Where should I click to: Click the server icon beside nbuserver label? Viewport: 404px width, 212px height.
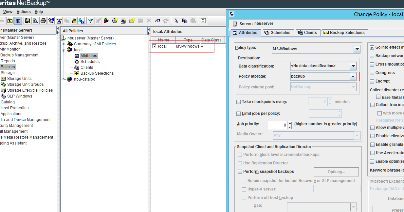tap(235, 24)
